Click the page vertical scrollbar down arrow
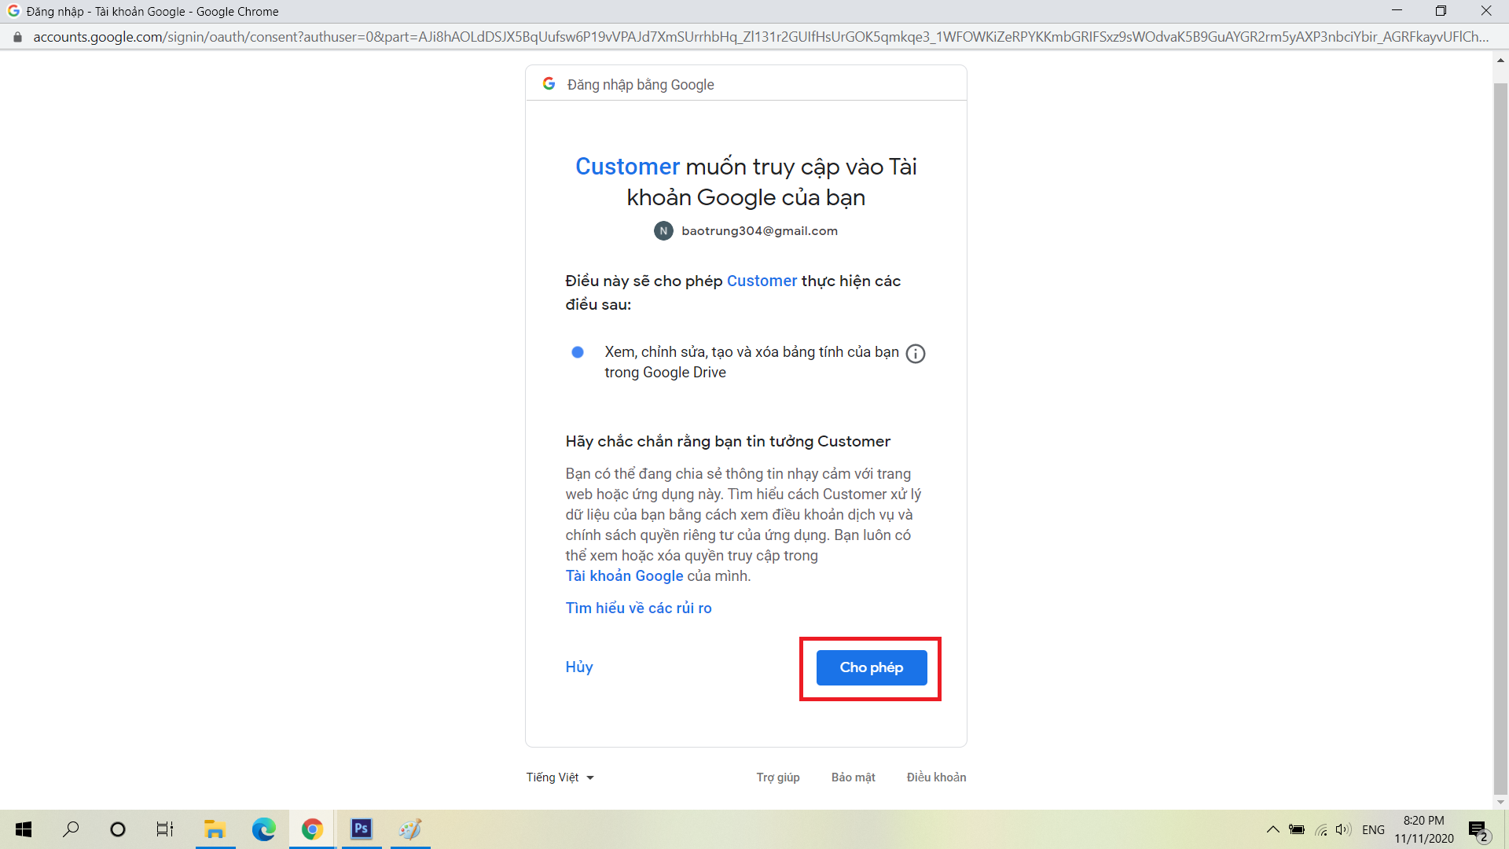 (1500, 803)
